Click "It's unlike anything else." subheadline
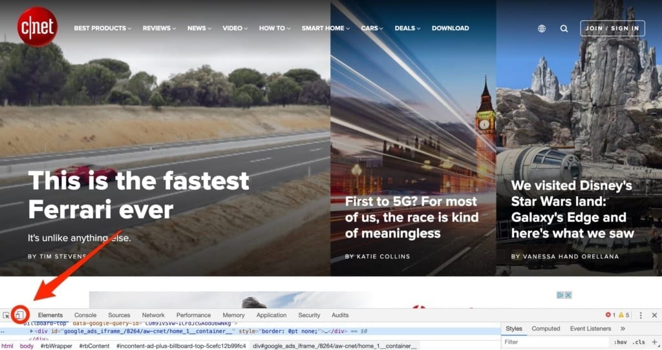This screenshot has height=350, width=662. coord(80,238)
